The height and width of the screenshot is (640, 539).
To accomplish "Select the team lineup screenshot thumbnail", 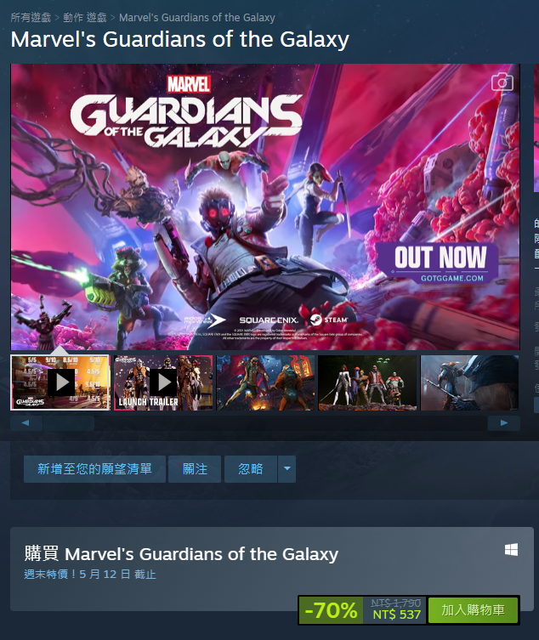I will pyautogui.click(x=367, y=382).
